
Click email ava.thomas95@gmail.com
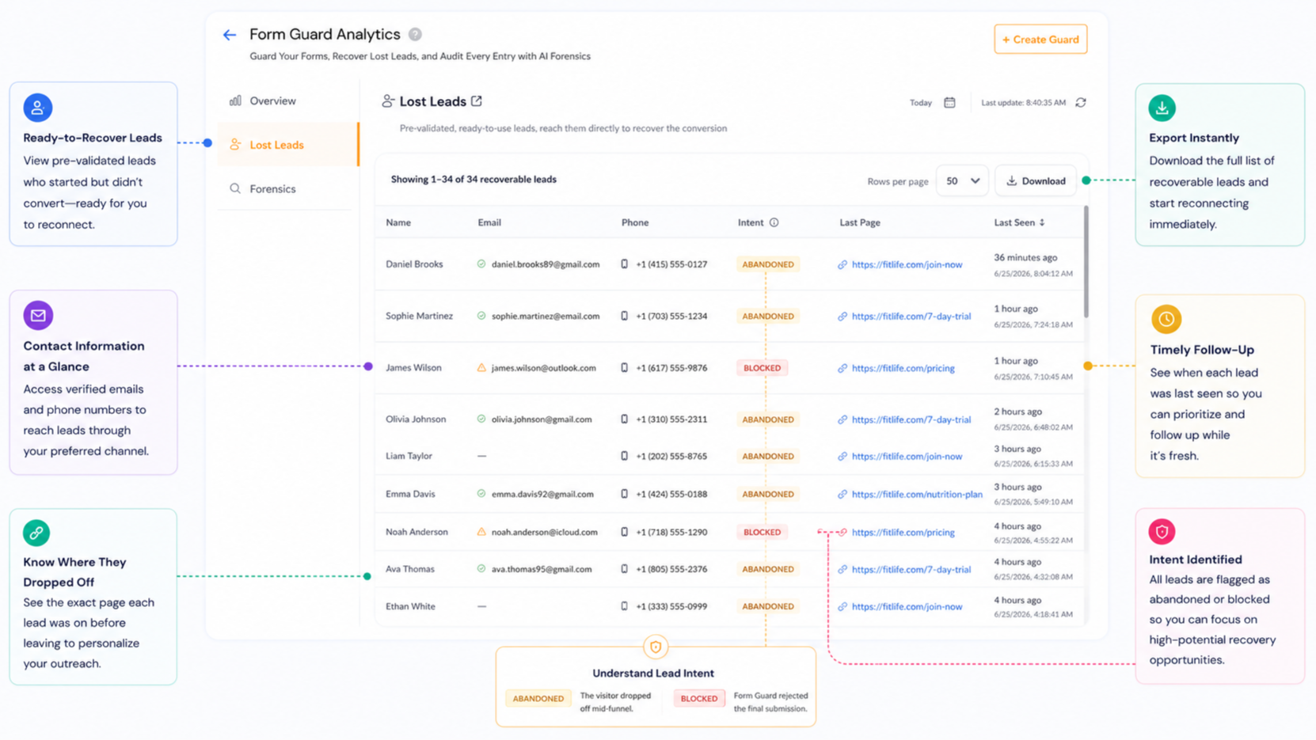(542, 569)
